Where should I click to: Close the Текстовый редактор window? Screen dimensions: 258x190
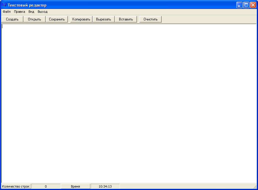253,5
